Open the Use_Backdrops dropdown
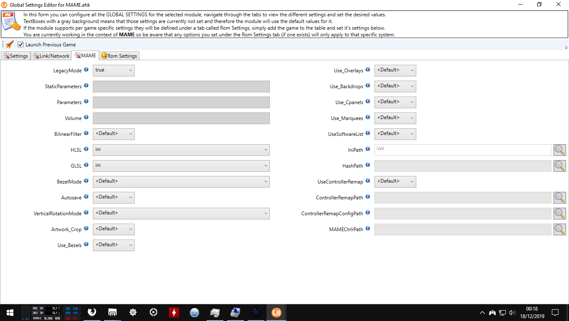 point(395,87)
